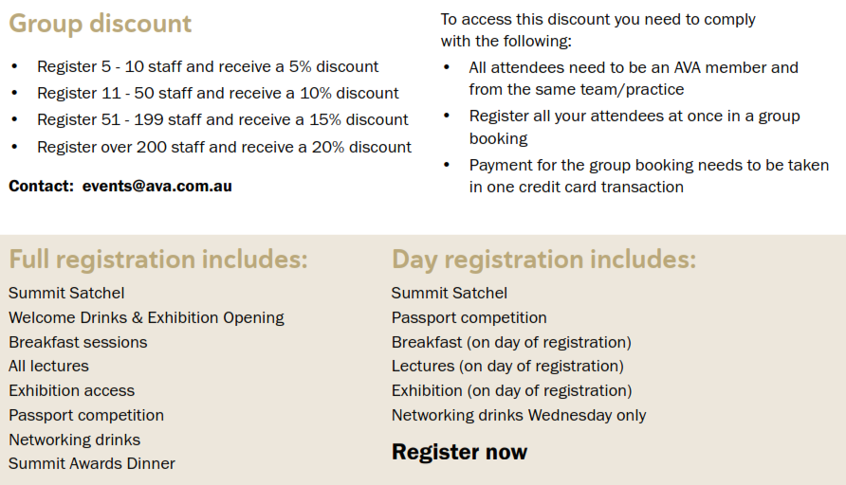Select the group booking requirement text
Screen dimensions: 846x485
click(x=634, y=127)
